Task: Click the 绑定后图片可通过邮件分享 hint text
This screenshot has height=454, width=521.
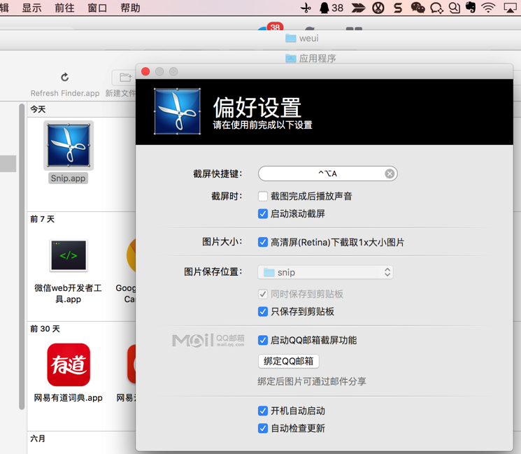Action: (x=312, y=381)
